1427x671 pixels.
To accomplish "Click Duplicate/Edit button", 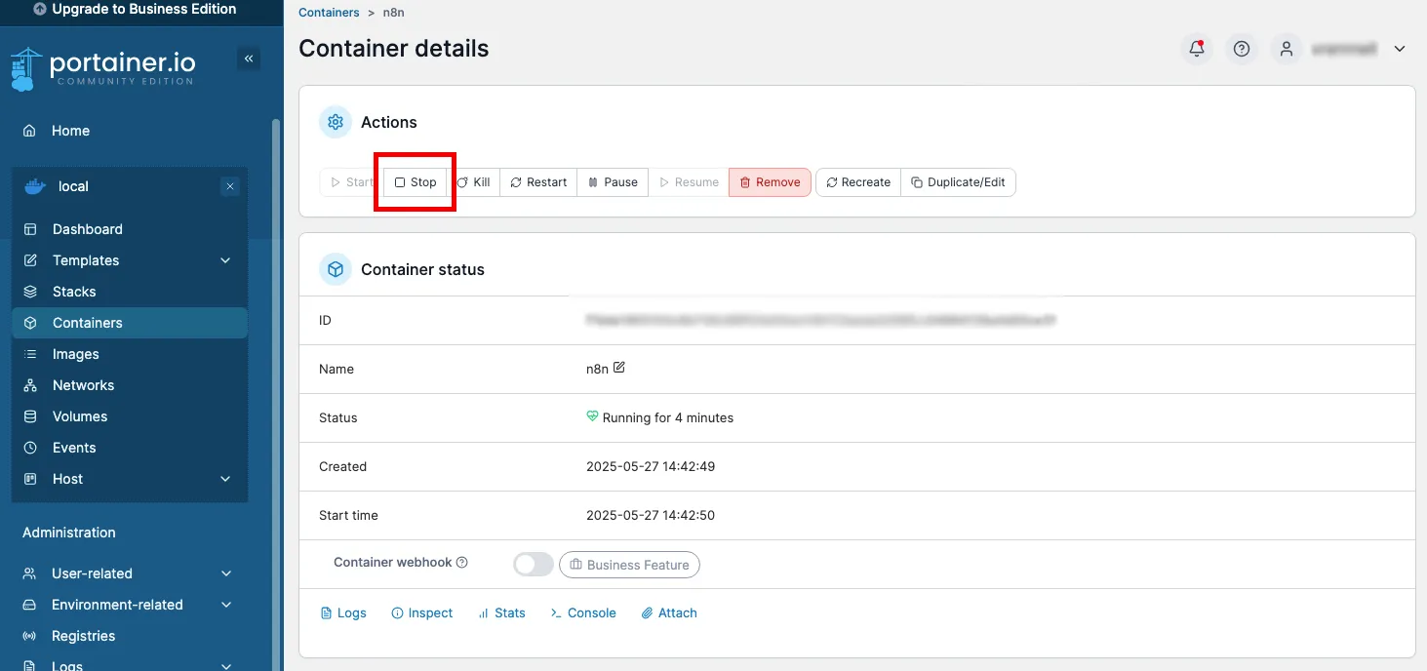I will tap(958, 182).
